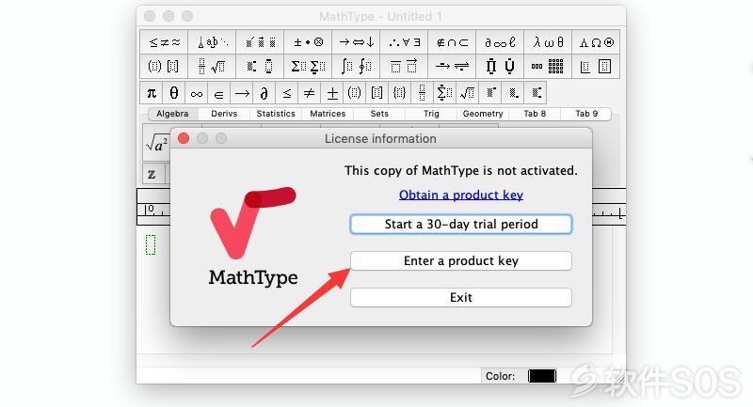Insert the plus-minus symbol in small bar
Viewport: 753px width, 407px height.
[x=332, y=93]
